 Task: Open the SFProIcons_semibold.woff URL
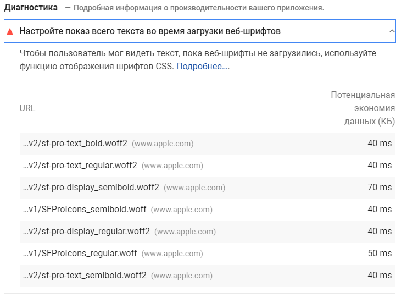click(85, 210)
